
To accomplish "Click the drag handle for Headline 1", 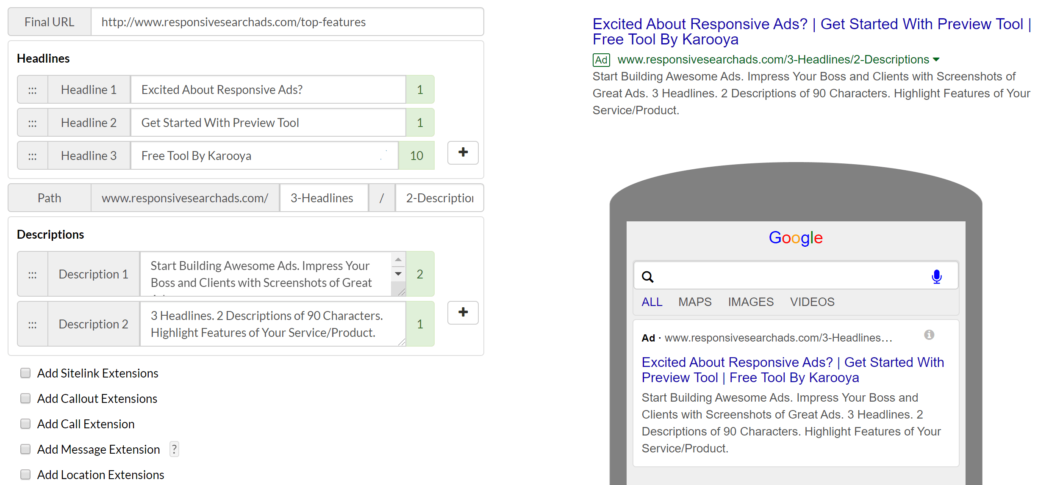I will 33,90.
